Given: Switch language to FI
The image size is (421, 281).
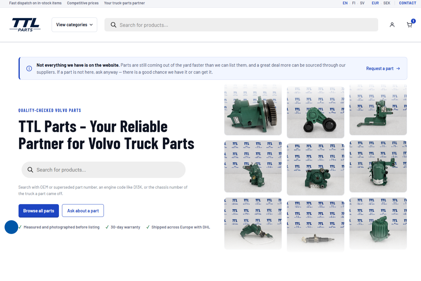Looking at the screenshot, I should point(354,3).
